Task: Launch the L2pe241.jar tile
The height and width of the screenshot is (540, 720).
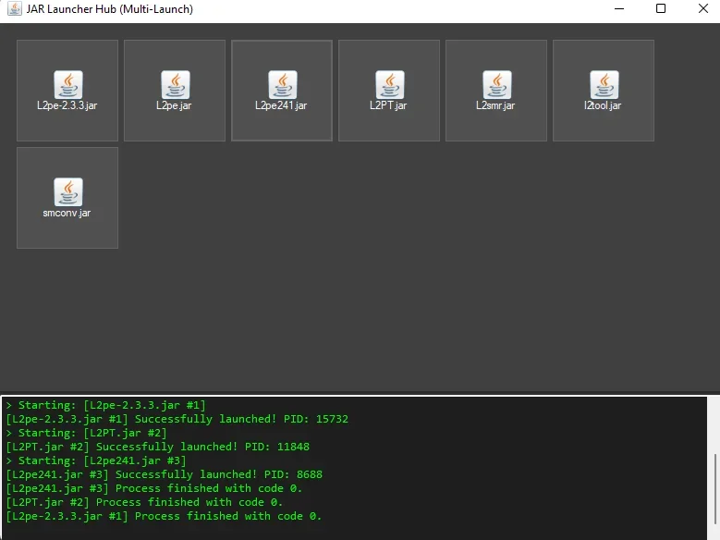Action: tap(282, 91)
